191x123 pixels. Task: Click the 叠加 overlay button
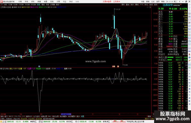[x=128, y=5]
